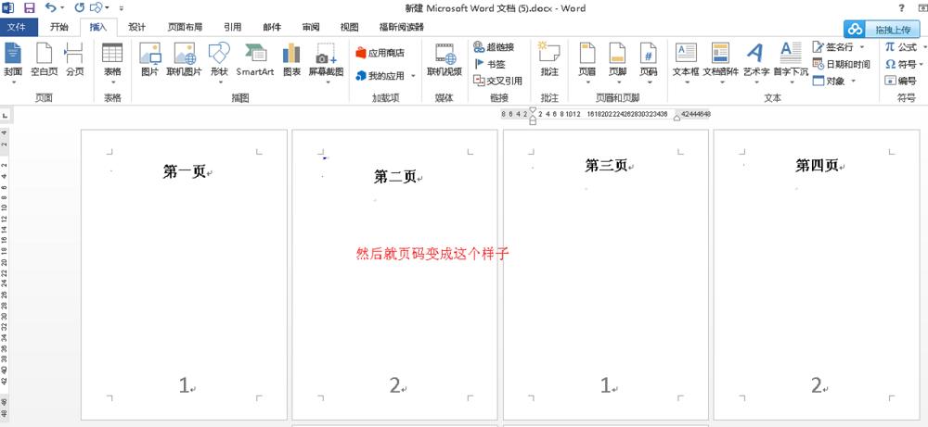
Task: Open the 页面布局 ribbon tab
Action: 184,27
